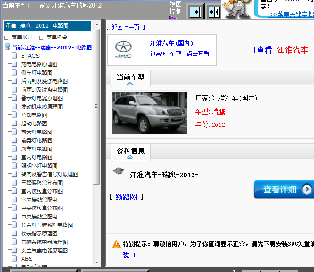Click the page icon beside 倒车灯电路图
Screen dimensions: 314x272
point(15,72)
